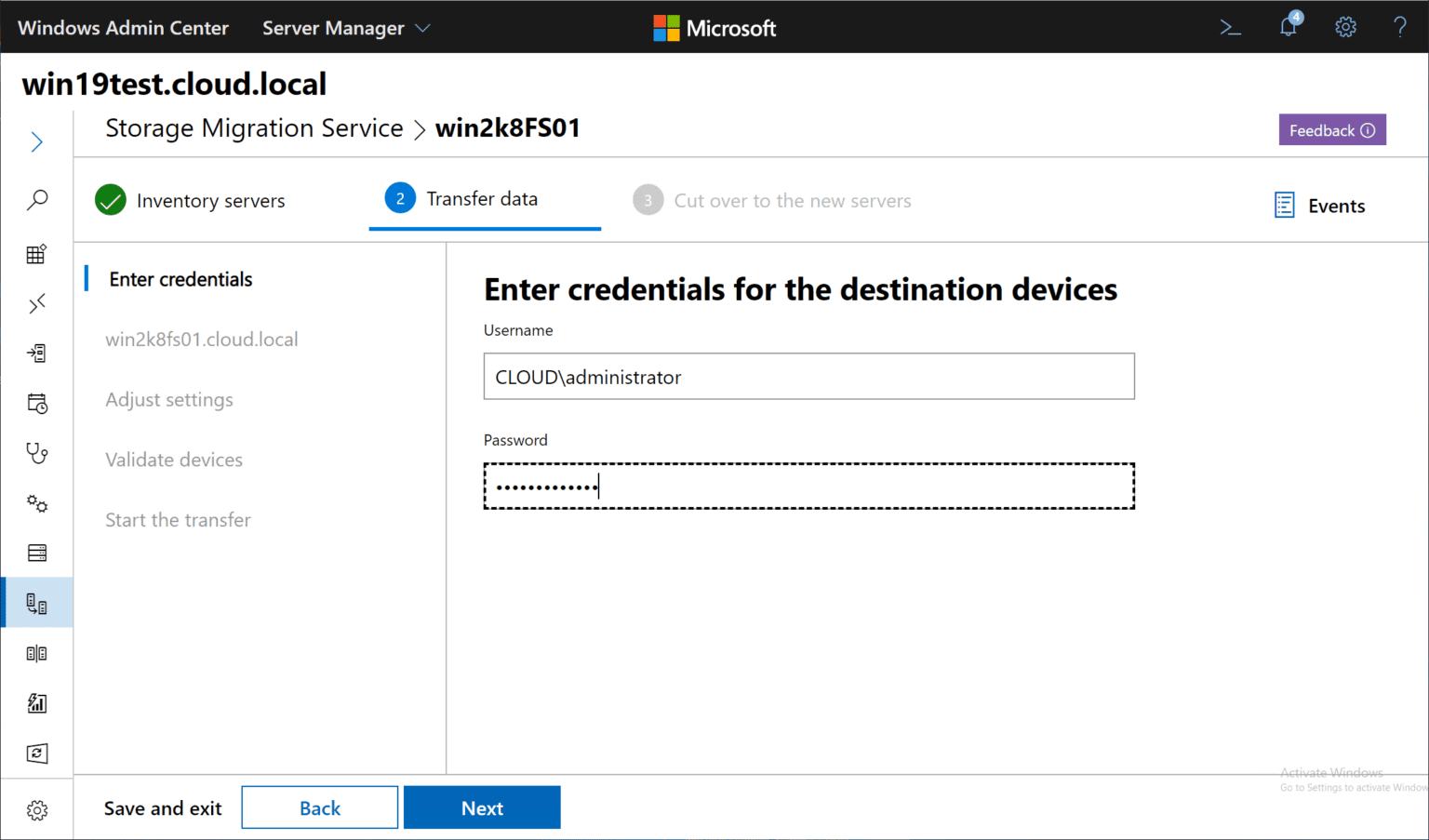The image size is (1429, 840).
Task: Open sidebar Settings gear at the bottom
Action: pos(37,809)
